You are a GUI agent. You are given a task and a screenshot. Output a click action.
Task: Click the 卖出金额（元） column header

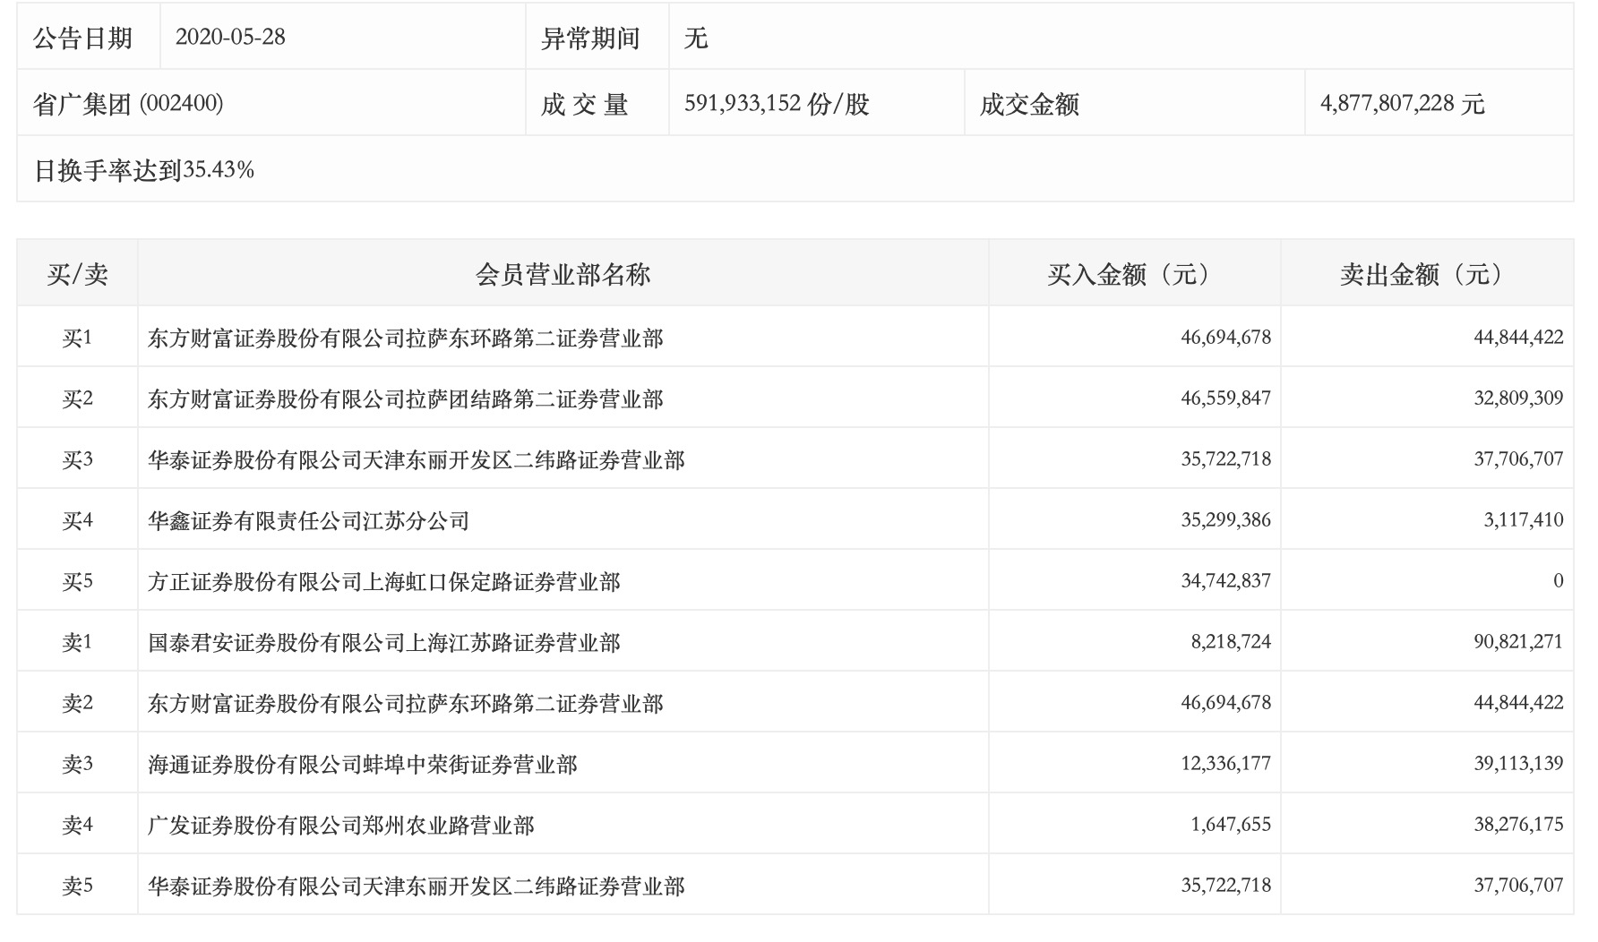tap(1426, 274)
